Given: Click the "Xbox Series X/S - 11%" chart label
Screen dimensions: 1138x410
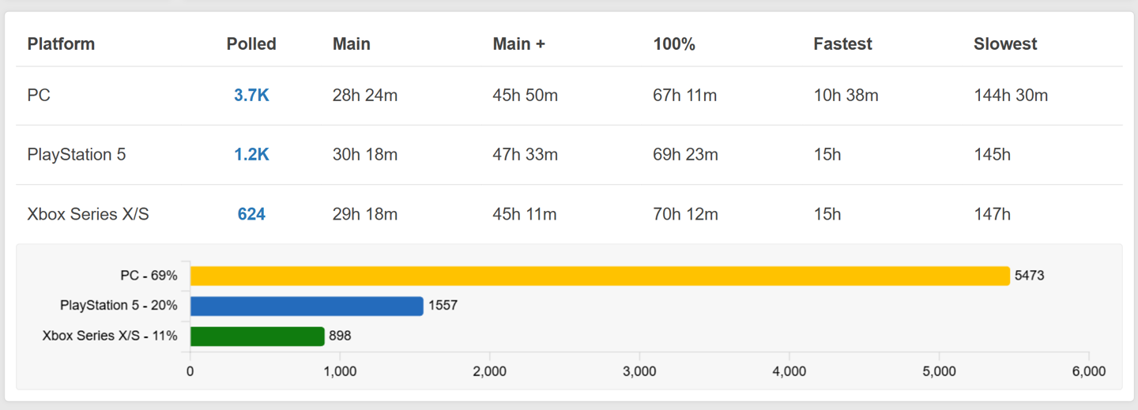Looking at the screenshot, I should pyautogui.click(x=110, y=336).
